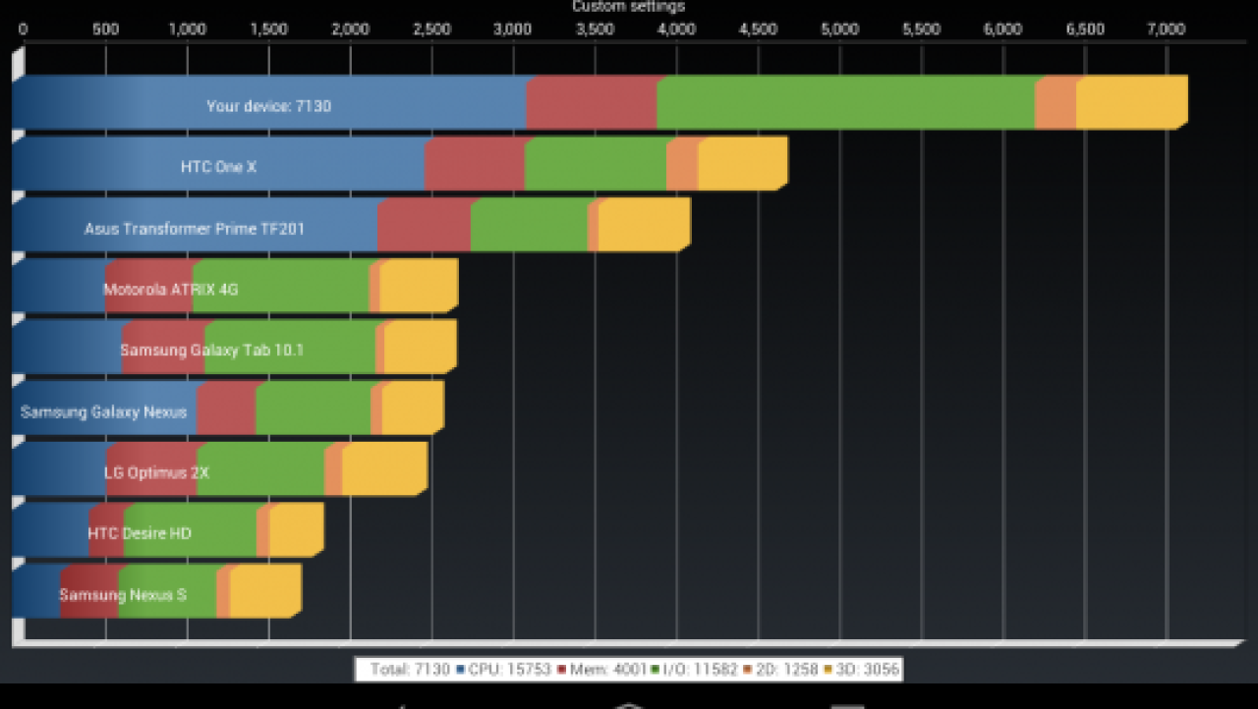1258x709 pixels.
Task: Select the "HTC Desire HD" label
Action: point(140,533)
